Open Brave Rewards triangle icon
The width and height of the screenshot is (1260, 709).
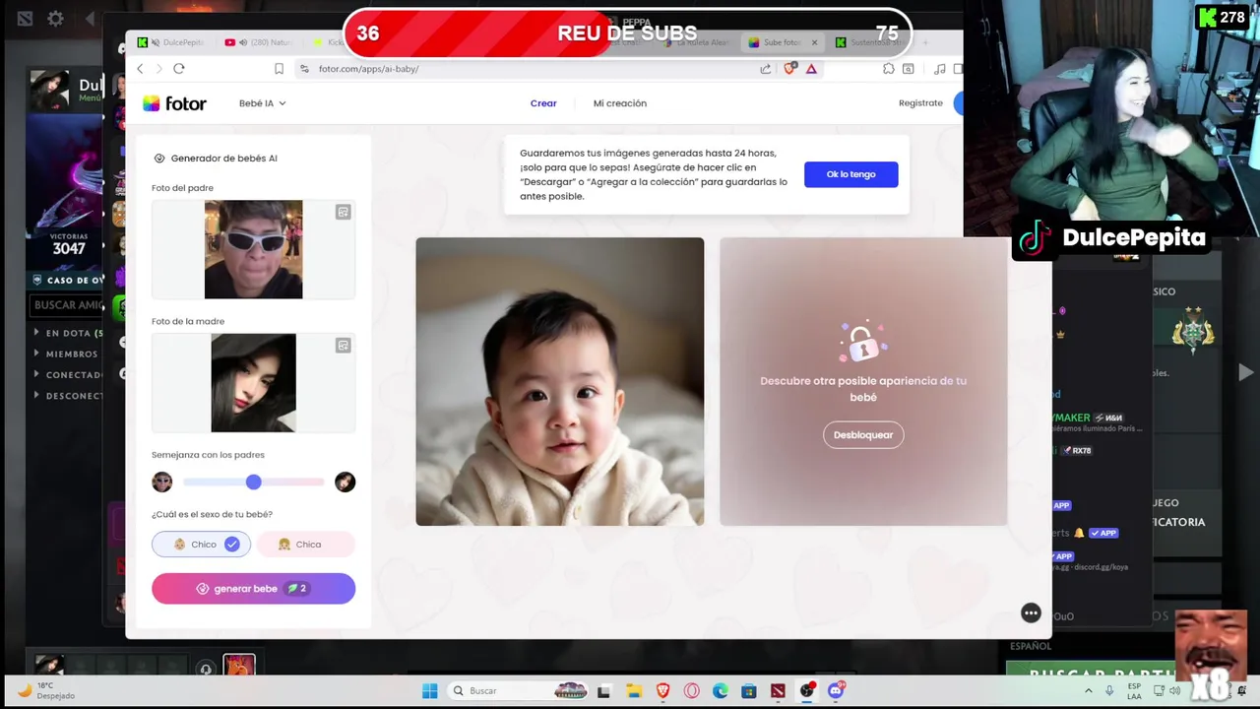coord(811,69)
